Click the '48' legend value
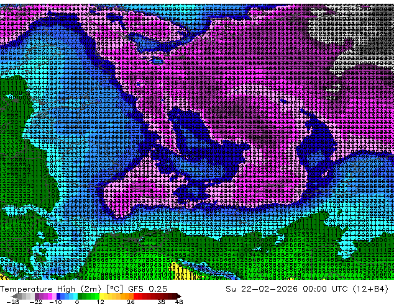This screenshot has width=394, height=304. pyautogui.click(x=179, y=302)
